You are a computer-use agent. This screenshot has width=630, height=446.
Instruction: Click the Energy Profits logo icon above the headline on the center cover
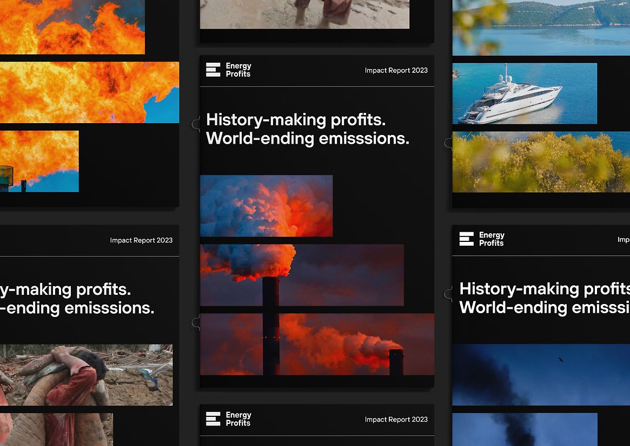click(213, 70)
